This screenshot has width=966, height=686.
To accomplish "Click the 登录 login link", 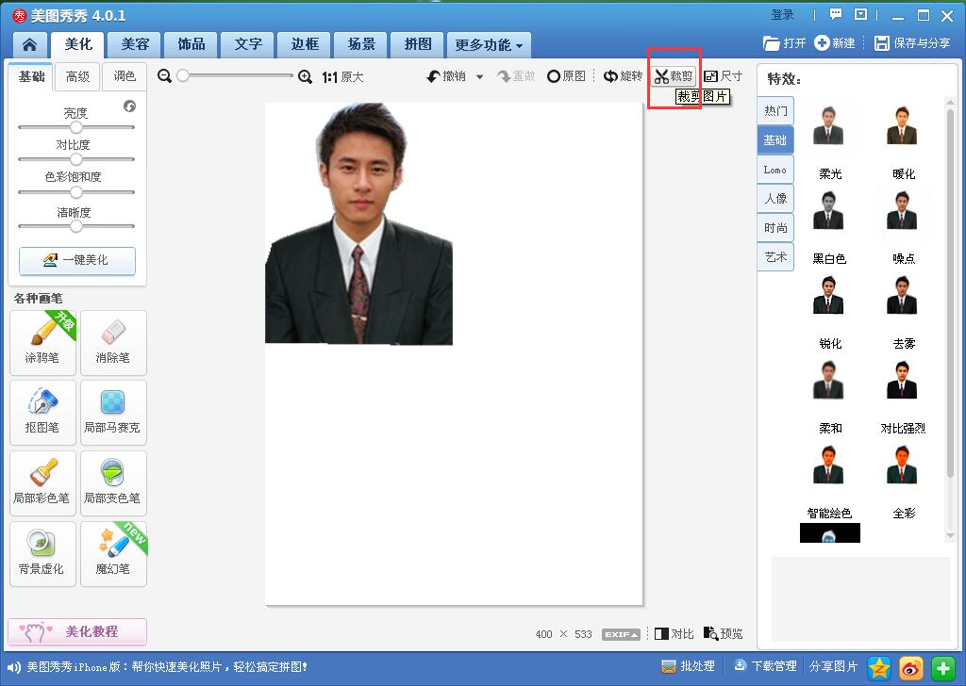I will [783, 14].
